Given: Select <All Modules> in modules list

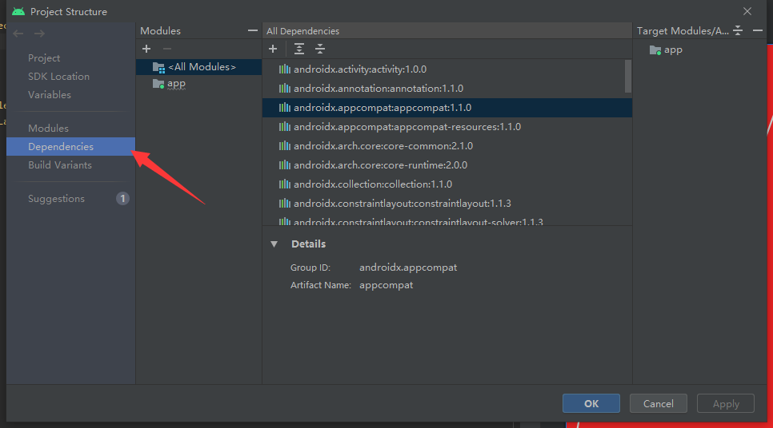Looking at the screenshot, I should [x=198, y=67].
